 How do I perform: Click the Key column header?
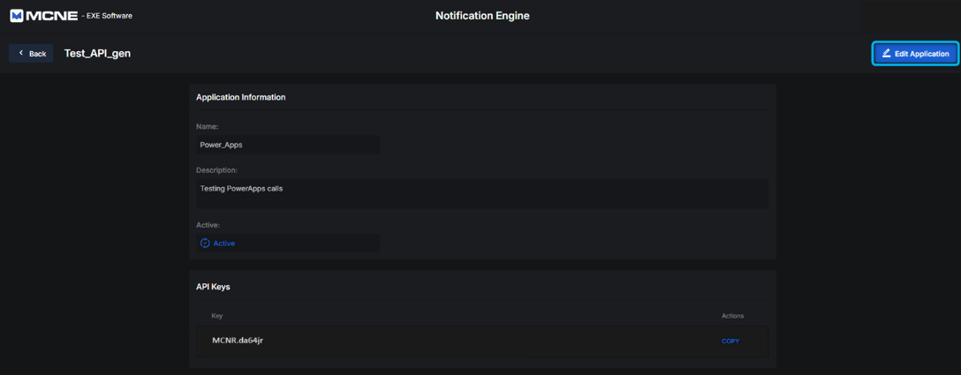click(x=217, y=316)
